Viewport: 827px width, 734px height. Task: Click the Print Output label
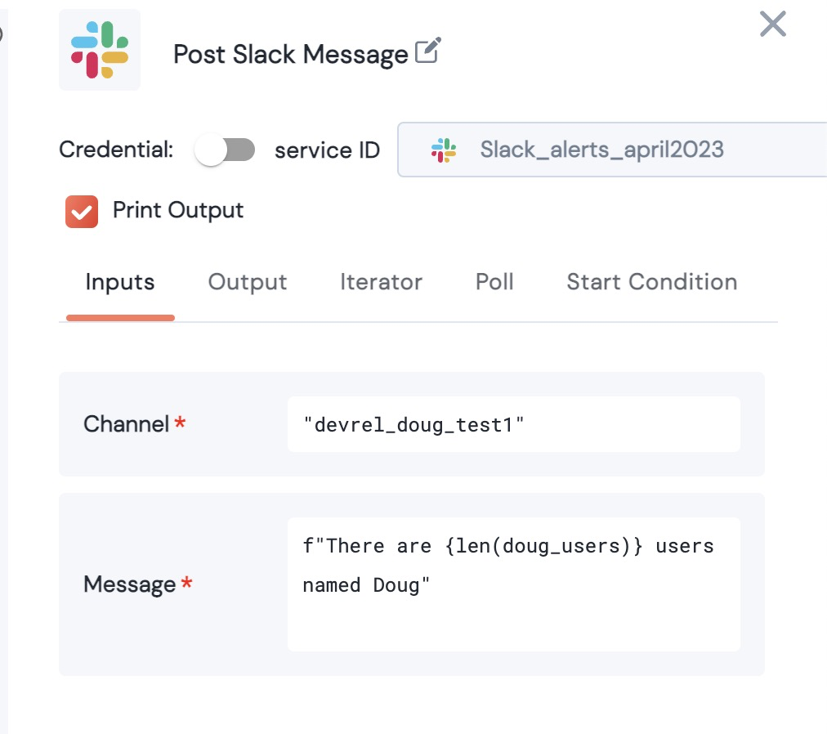(178, 211)
